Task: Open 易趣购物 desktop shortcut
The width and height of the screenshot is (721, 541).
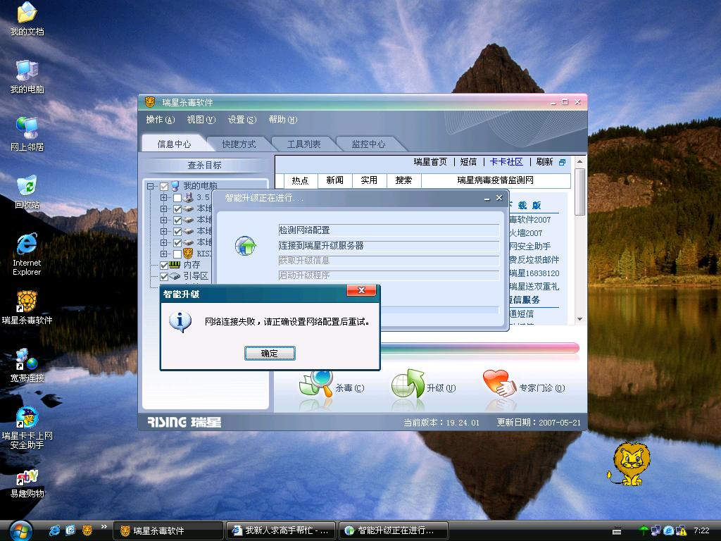Action: [27, 484]
